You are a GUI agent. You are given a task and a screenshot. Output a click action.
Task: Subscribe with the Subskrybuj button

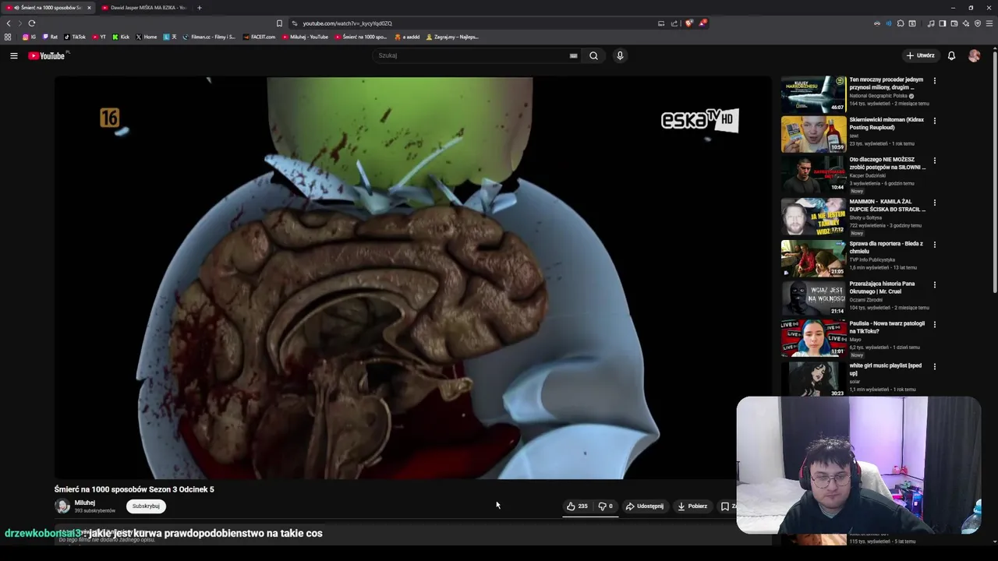pyautogui.click(x=146, y=506)
